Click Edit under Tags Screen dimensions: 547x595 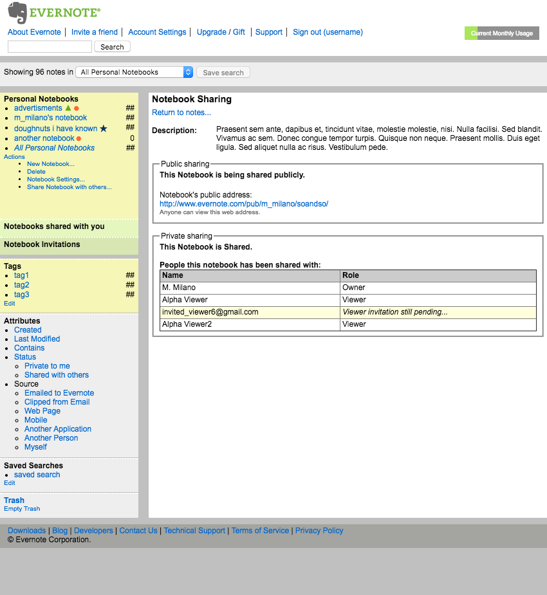pos(10,304)
